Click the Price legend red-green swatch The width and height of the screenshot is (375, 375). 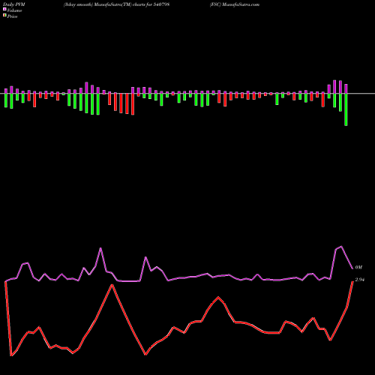(x=4, y=16)
